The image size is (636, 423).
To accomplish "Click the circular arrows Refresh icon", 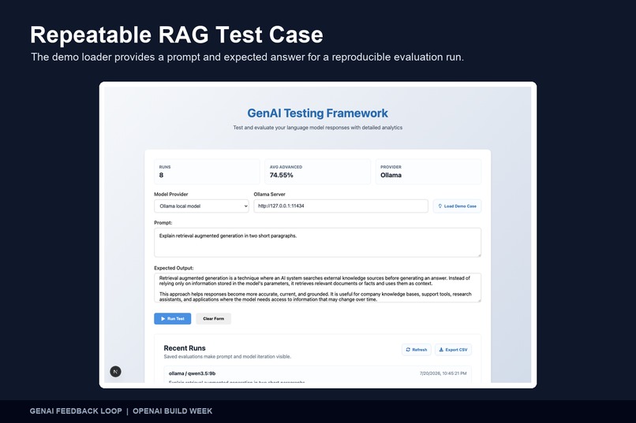I will point(408,350).
